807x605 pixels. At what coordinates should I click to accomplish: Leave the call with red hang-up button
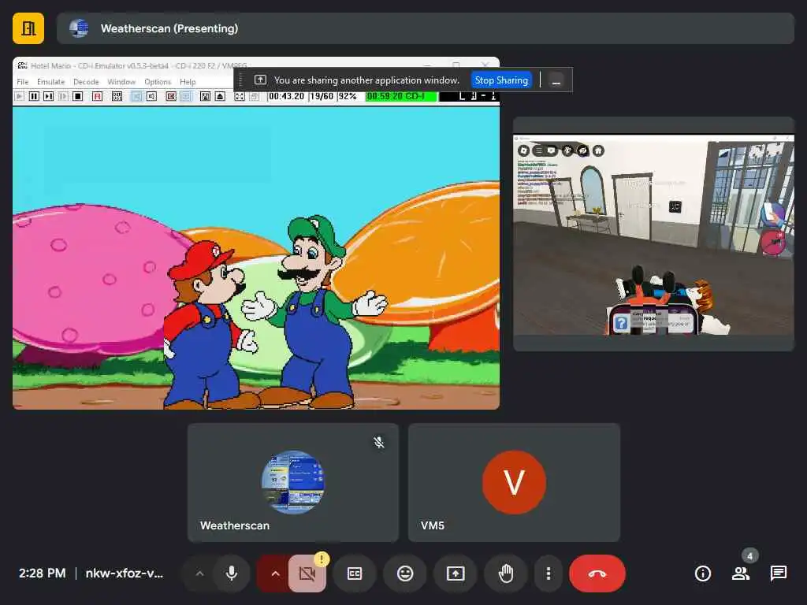597,573
